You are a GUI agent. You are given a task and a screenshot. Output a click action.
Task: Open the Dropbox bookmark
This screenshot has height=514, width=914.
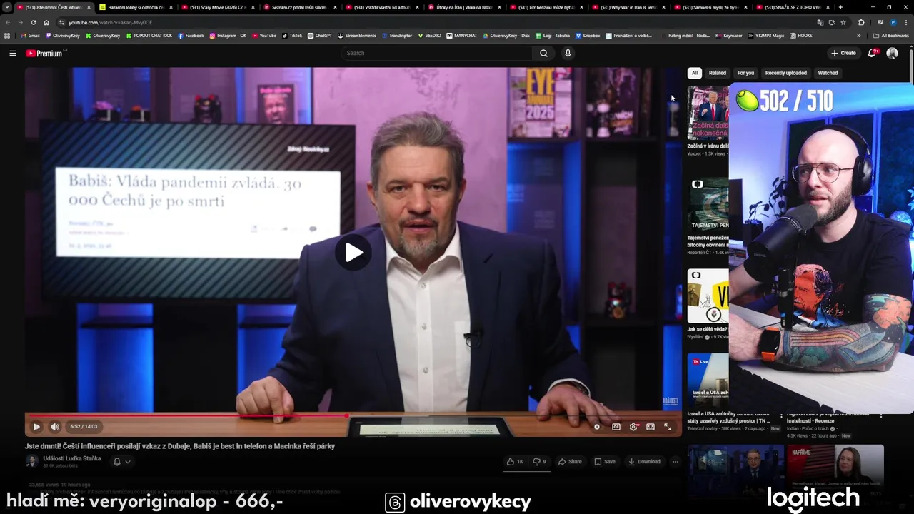coord(588,36)
